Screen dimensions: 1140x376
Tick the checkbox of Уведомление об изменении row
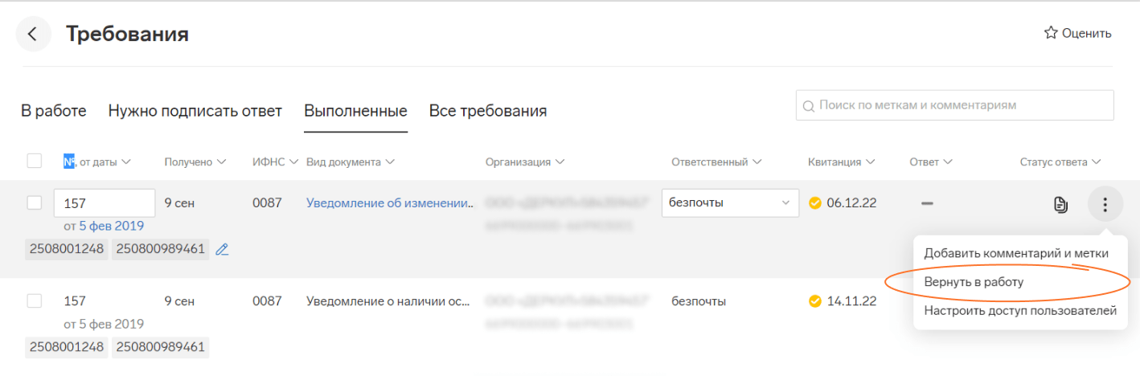click(x=35, y=202)
